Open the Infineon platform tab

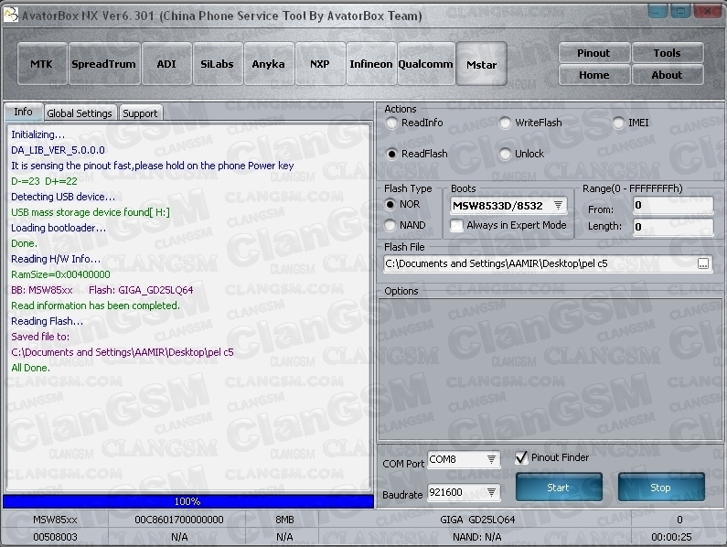click(371, 63)
